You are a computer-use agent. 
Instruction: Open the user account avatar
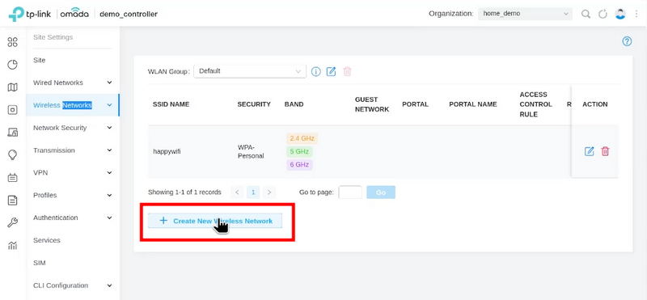pos(620,14)
